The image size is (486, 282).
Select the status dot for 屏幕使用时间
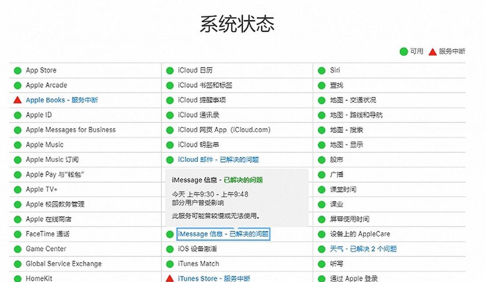tap(322, 219)
